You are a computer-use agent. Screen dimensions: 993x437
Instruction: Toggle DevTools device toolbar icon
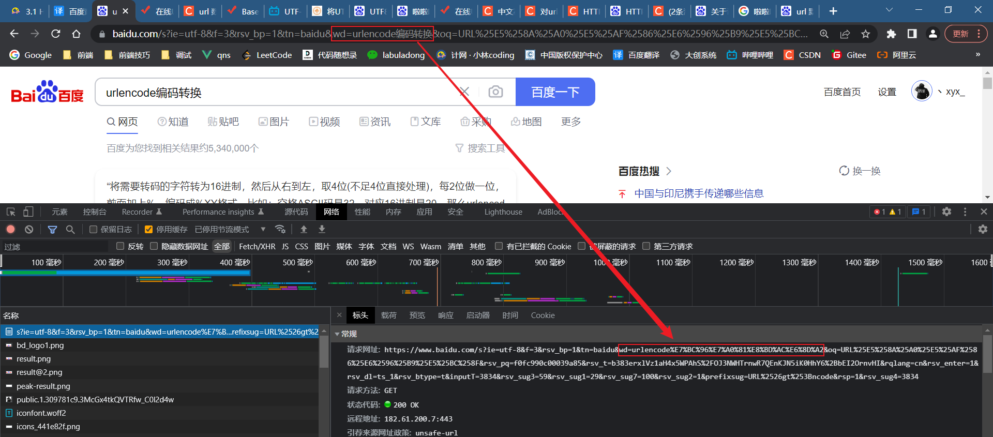28,212
